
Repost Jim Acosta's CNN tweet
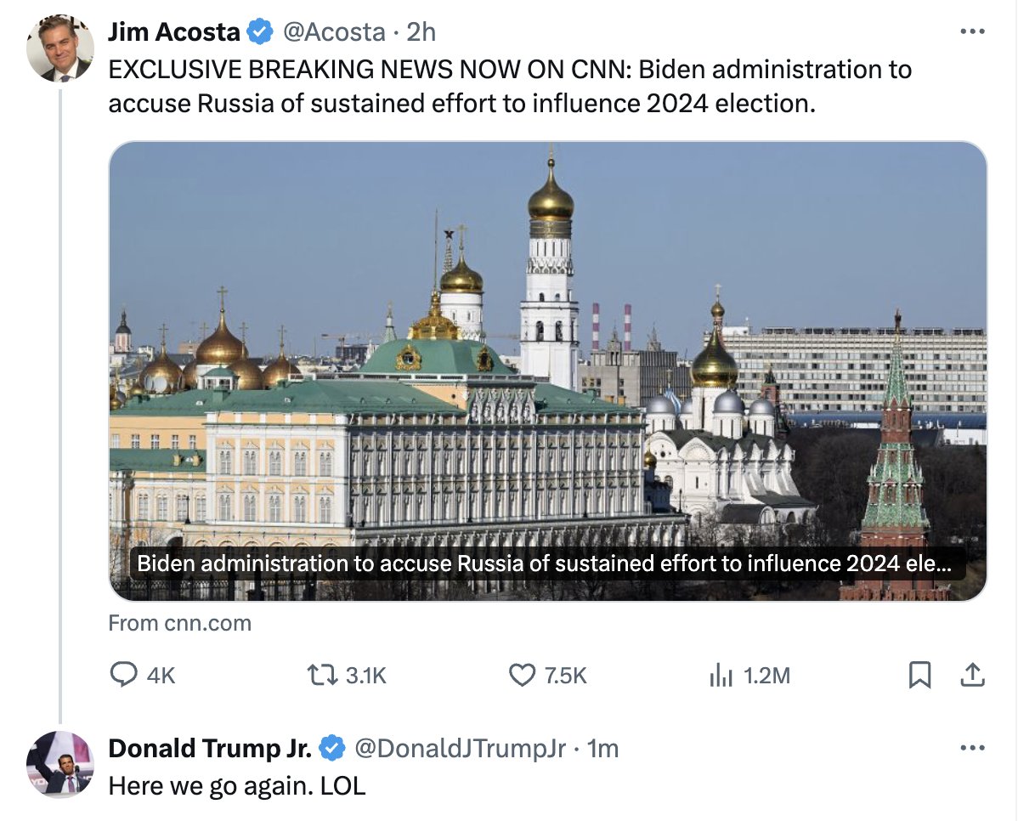pyautogui.click(x=321, y=675)
